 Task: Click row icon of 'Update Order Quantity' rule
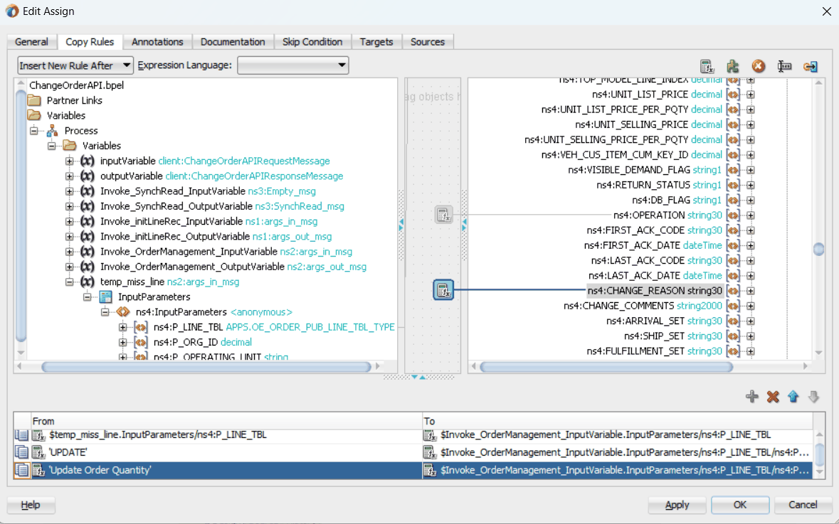pyautogui.click(x=21, y=470)
